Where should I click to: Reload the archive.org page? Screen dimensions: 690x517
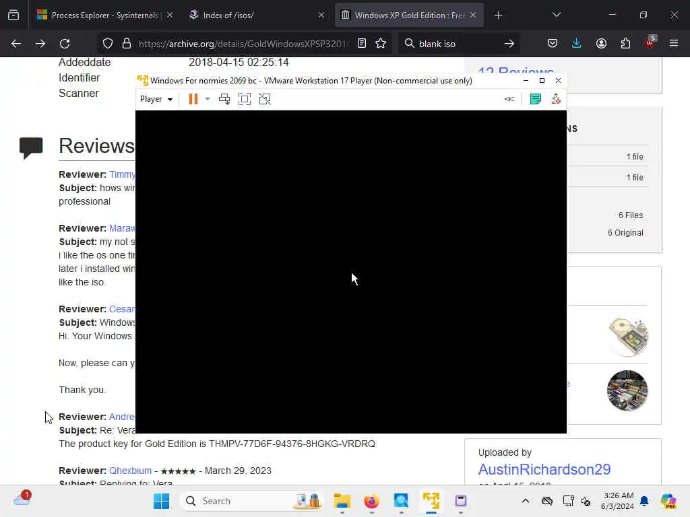coord(65,44)
